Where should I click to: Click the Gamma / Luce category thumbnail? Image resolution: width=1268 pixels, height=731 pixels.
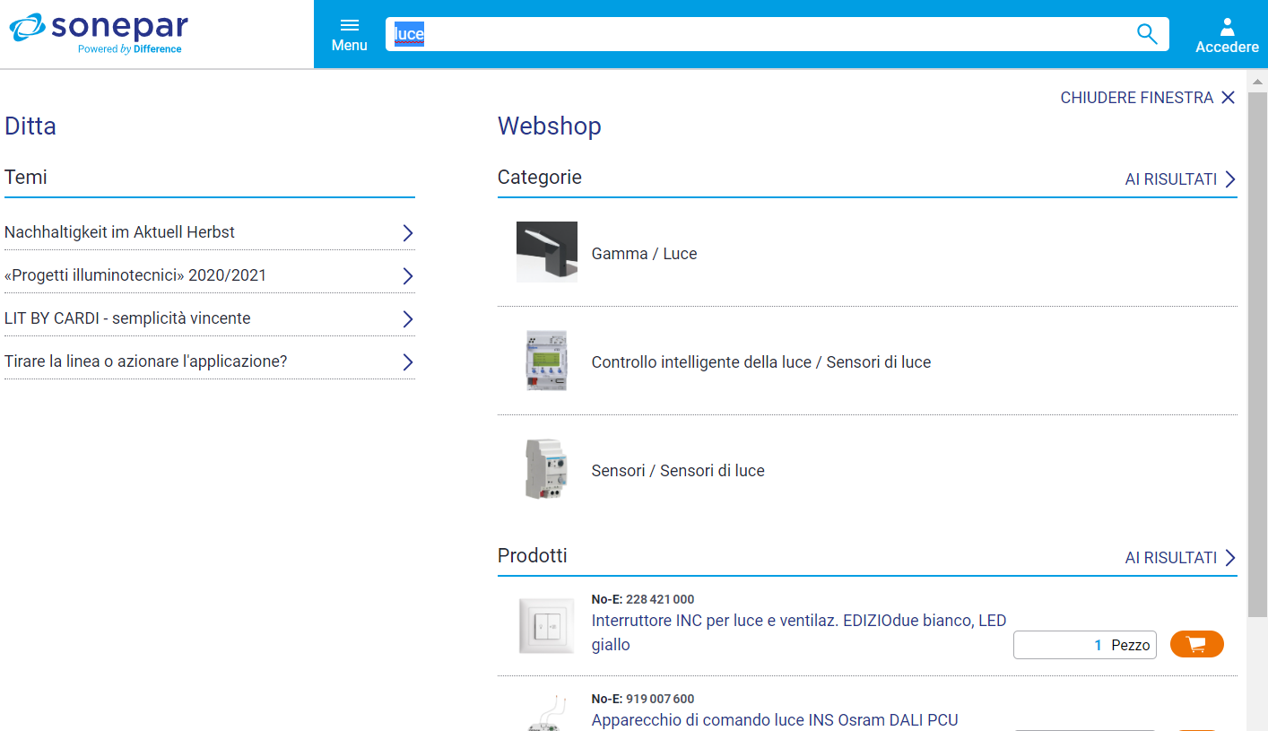tap(547, 252)
